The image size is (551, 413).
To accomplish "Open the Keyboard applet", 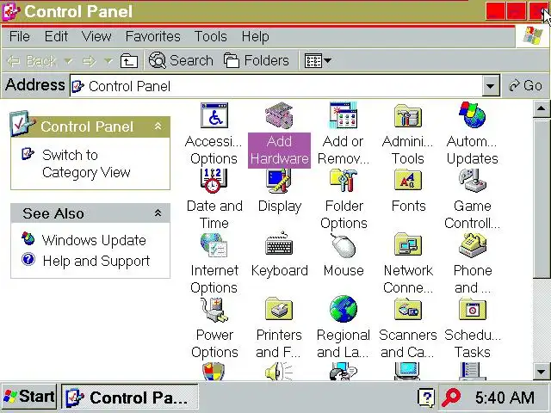I will [x=279, y=256].
